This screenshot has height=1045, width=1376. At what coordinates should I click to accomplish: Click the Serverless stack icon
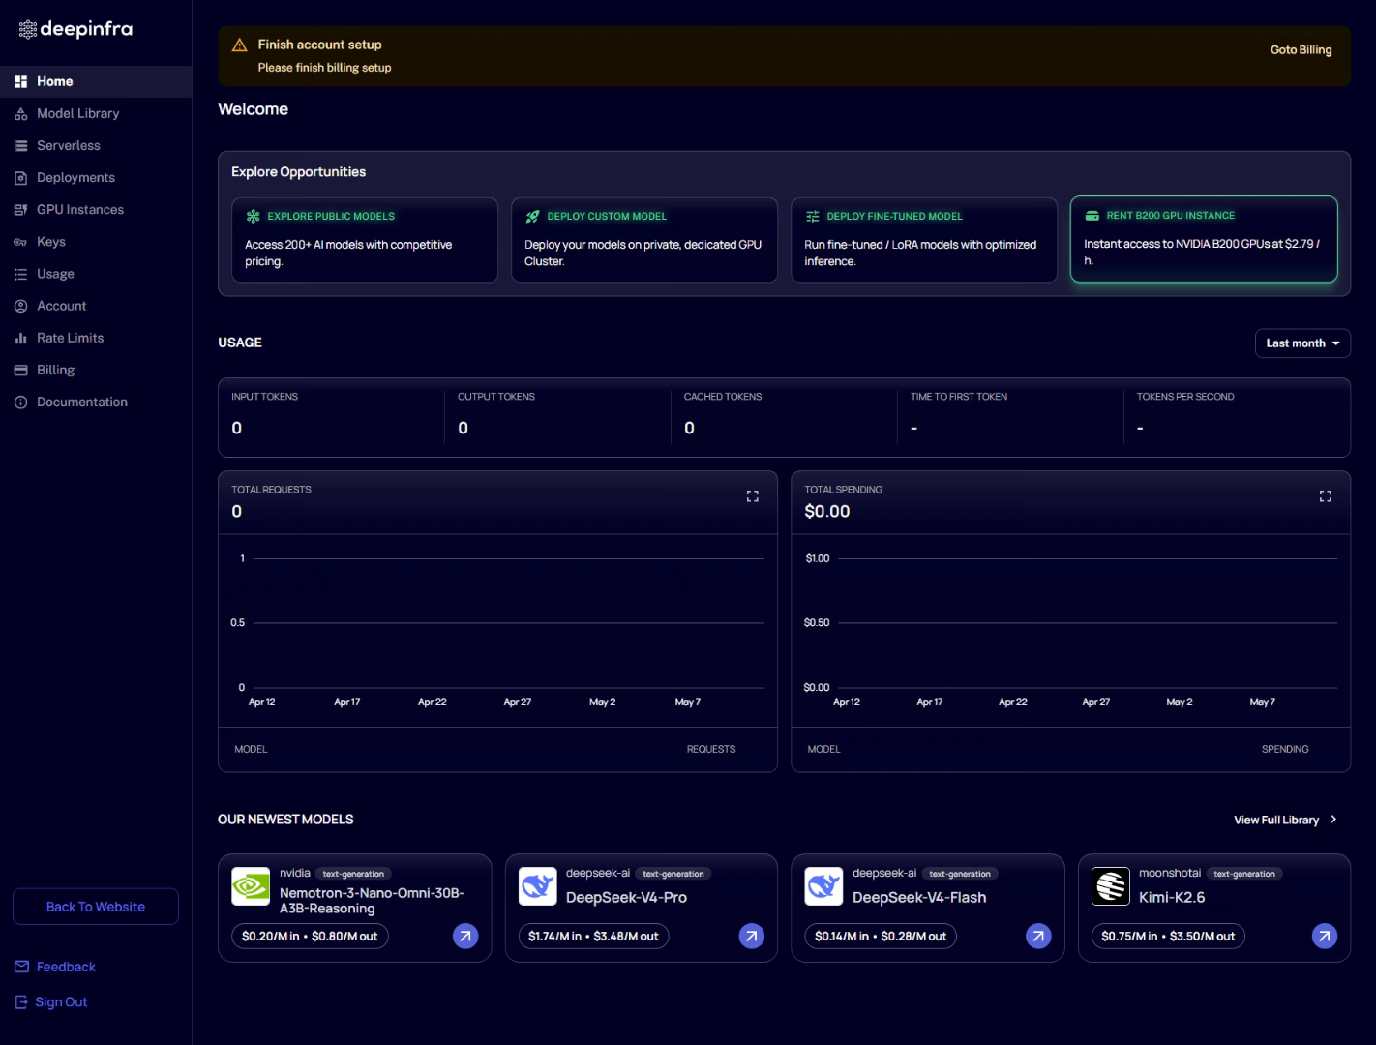click(20, 145)
